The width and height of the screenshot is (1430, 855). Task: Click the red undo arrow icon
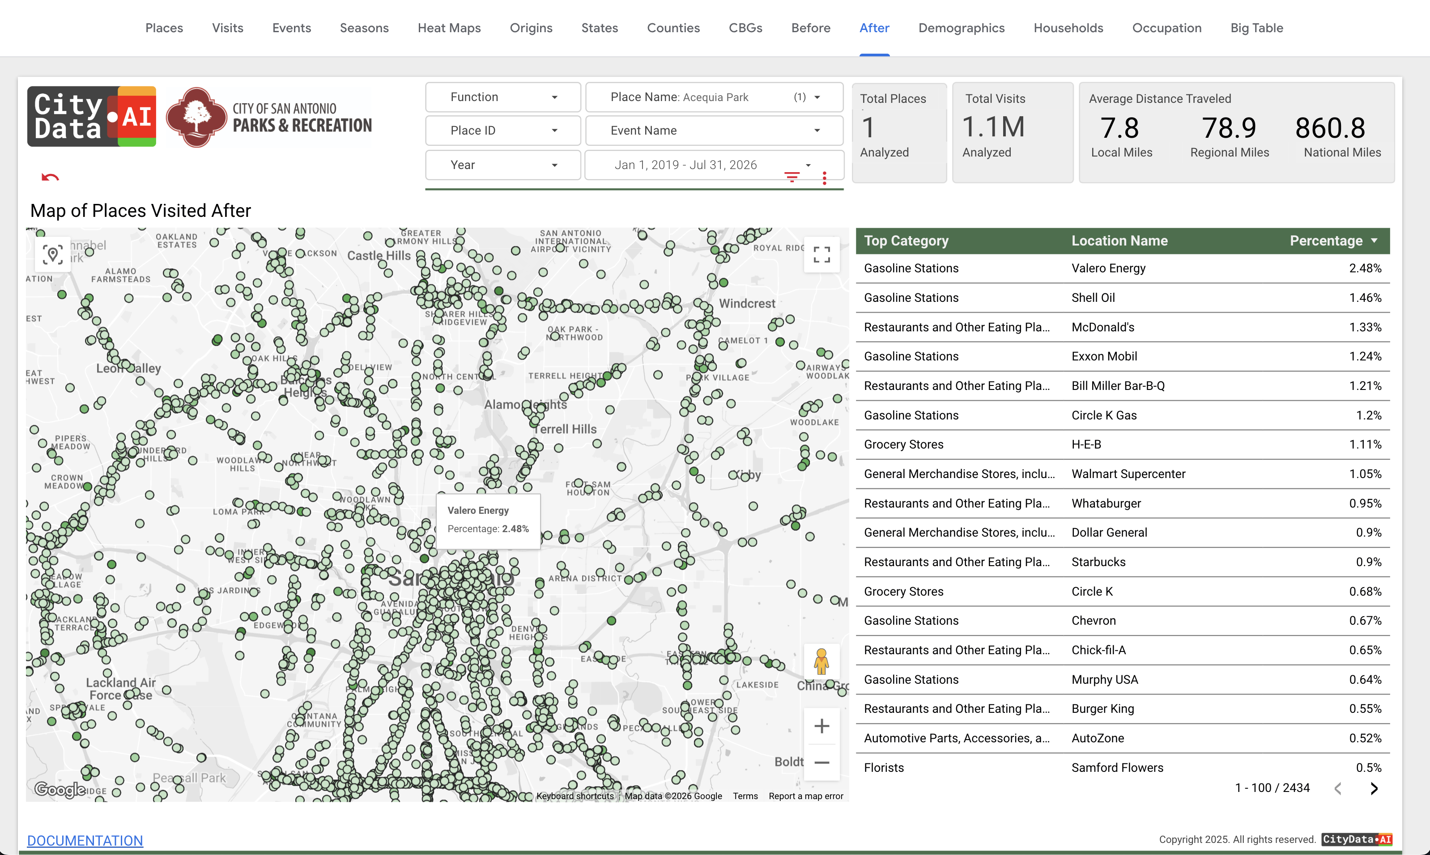coord(50,177)
